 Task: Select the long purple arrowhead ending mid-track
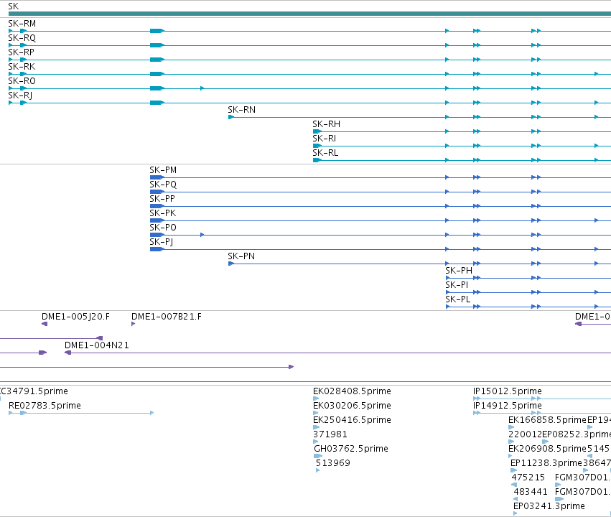[291, 367]
